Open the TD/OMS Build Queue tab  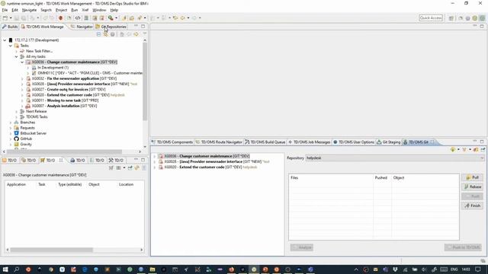[x=265, y=142]
